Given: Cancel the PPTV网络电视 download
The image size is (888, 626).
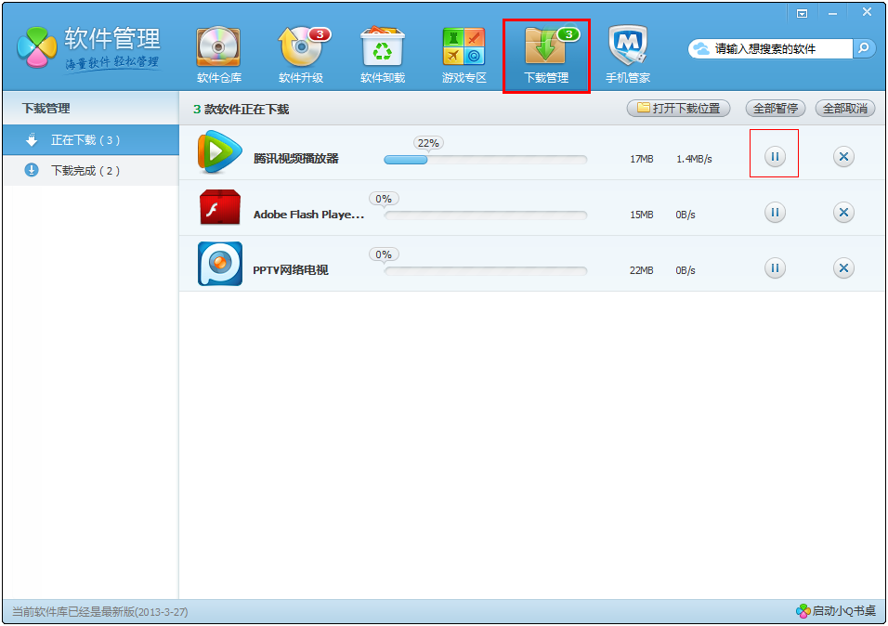Looking at the screenshot, I should click(x=843, y=268).
